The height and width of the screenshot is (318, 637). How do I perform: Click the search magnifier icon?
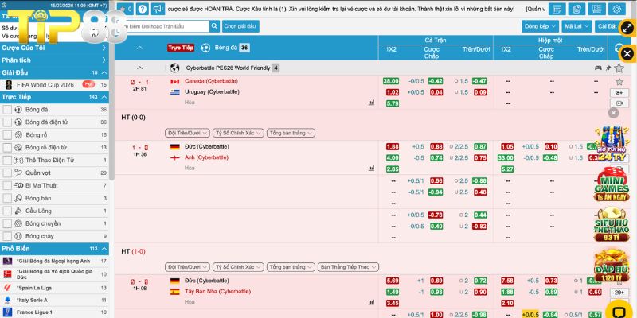click(x=214, y=26)
